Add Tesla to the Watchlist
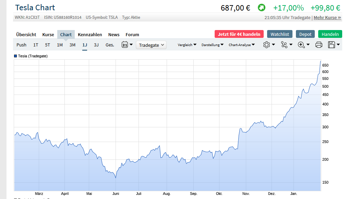The width and height of the screenshot is (347, 199). tap(279, 34)
